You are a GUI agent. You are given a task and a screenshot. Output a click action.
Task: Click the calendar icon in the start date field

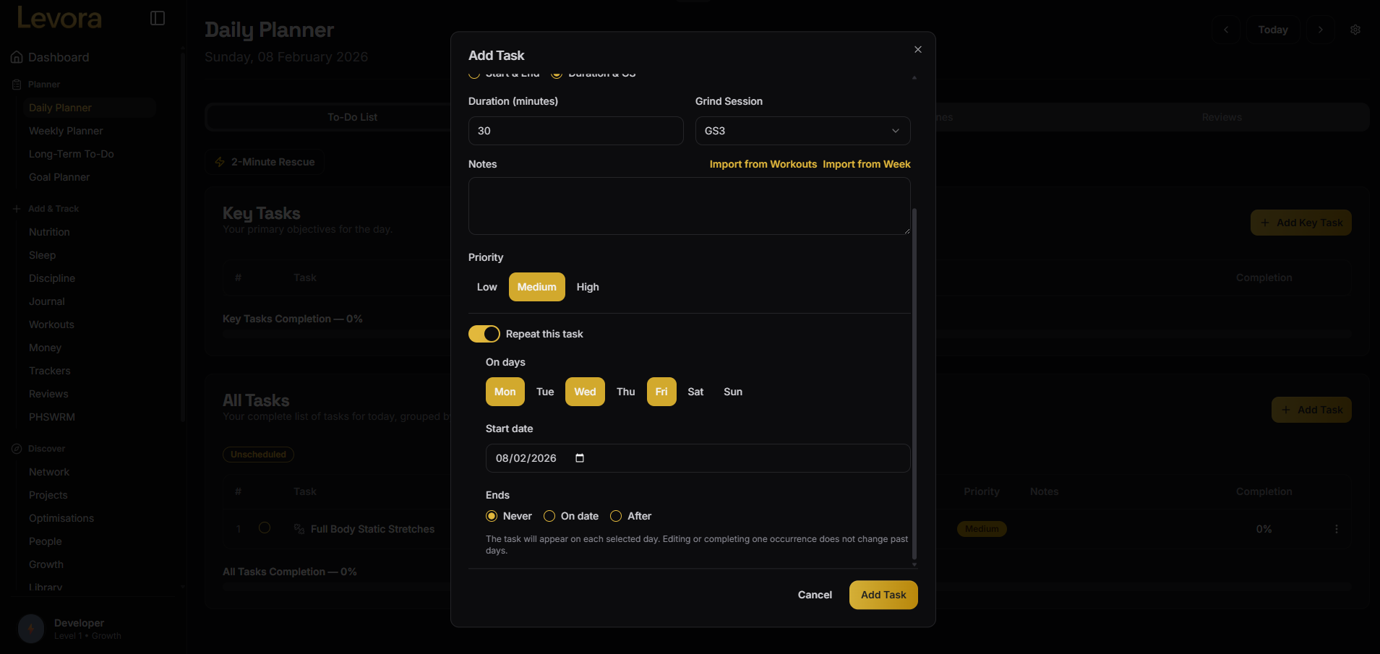tap(579, 457)
